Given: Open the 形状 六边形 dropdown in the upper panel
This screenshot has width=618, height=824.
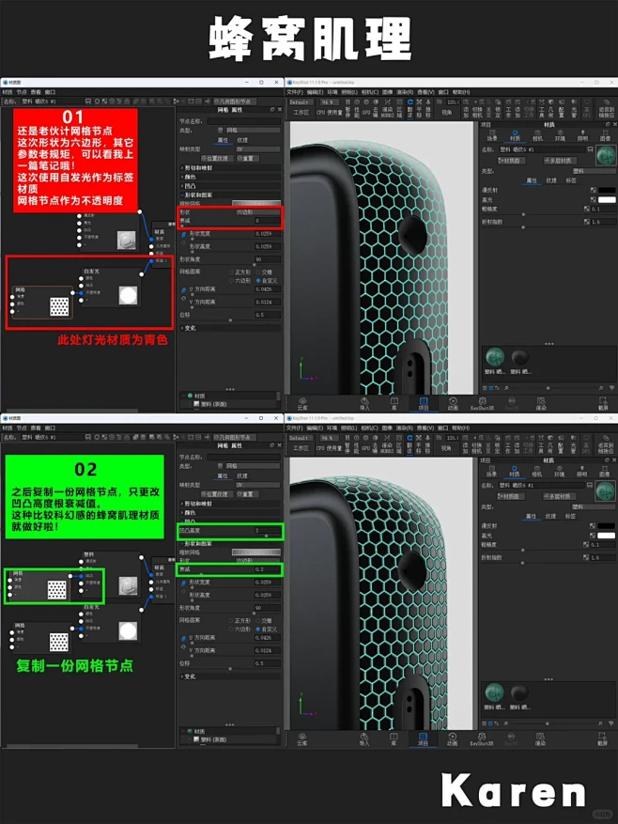Looking at the screenshot, I should click(x=255, y=212).
